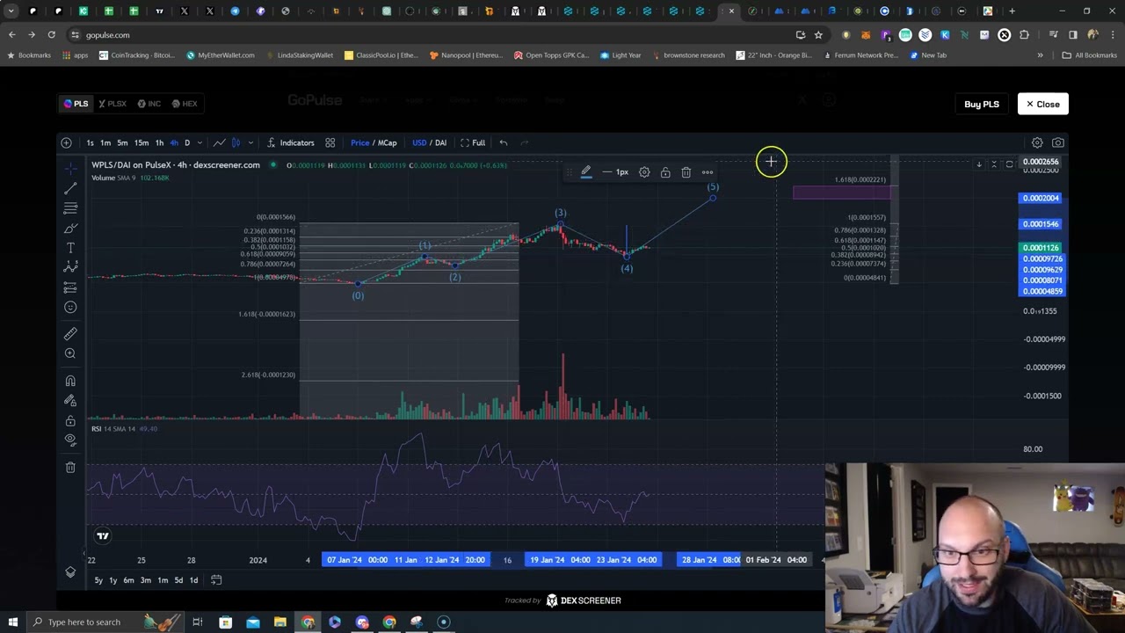Open the Elliott wave pattern tools
The width and height of the screenshot is (1125, 633).
click(70, 267)
